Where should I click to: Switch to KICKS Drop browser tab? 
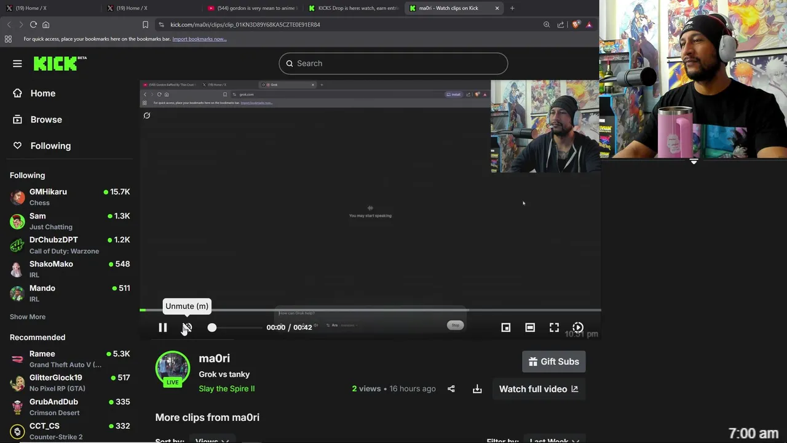[353, 8]
